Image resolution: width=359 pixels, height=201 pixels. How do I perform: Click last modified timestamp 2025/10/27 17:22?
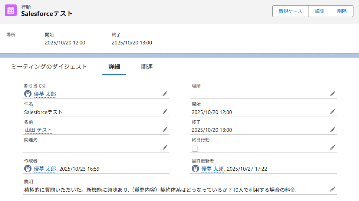pyautogui.click(x=247, y=169)
